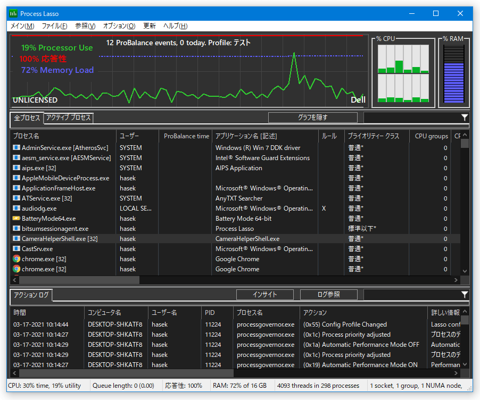Click the aesm_service.exe process icon
The width and height of the screenshot is (480, 400).
(x=16, y=157)
